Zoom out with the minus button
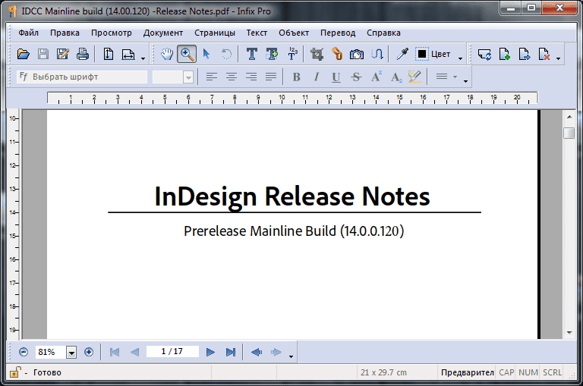Viewport: 583px width, 386px height. tap(24, 352)
